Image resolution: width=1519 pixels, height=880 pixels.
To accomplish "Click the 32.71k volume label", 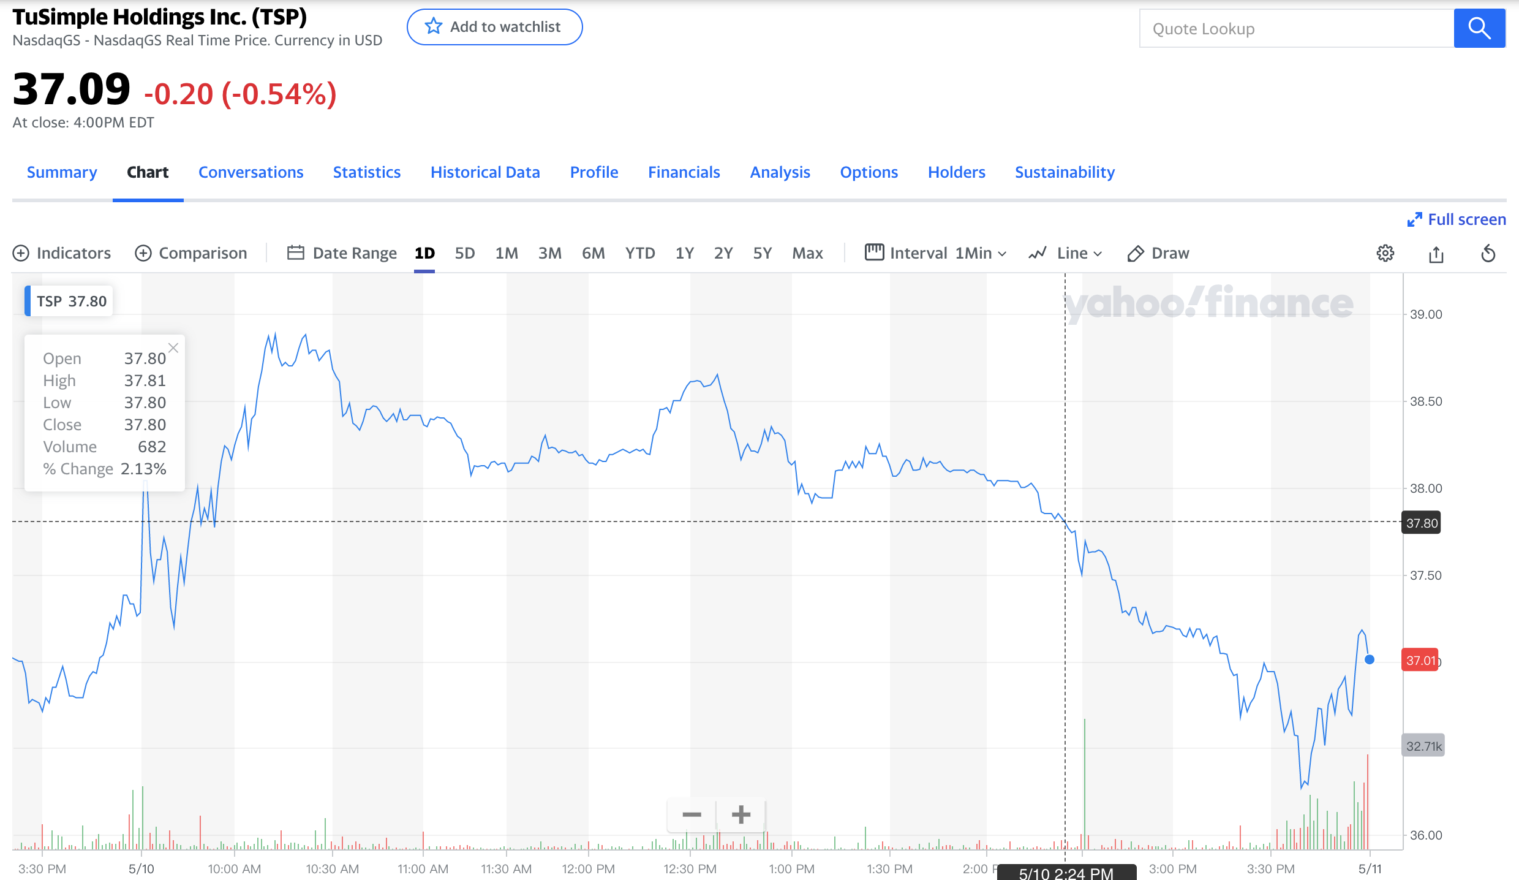I will (x=1423, y=746).
